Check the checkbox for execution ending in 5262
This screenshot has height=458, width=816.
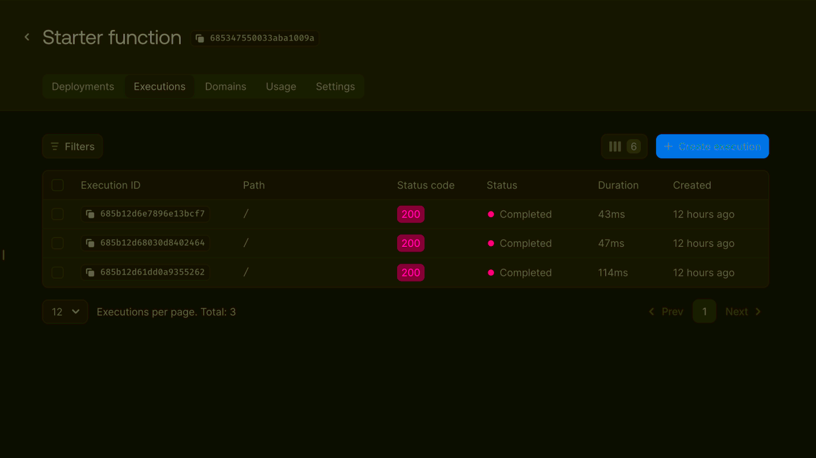click(x=57, y=272)
